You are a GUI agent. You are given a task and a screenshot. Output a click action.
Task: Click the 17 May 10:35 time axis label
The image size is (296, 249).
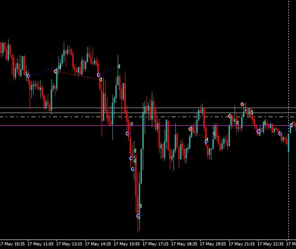pos(12,244)
